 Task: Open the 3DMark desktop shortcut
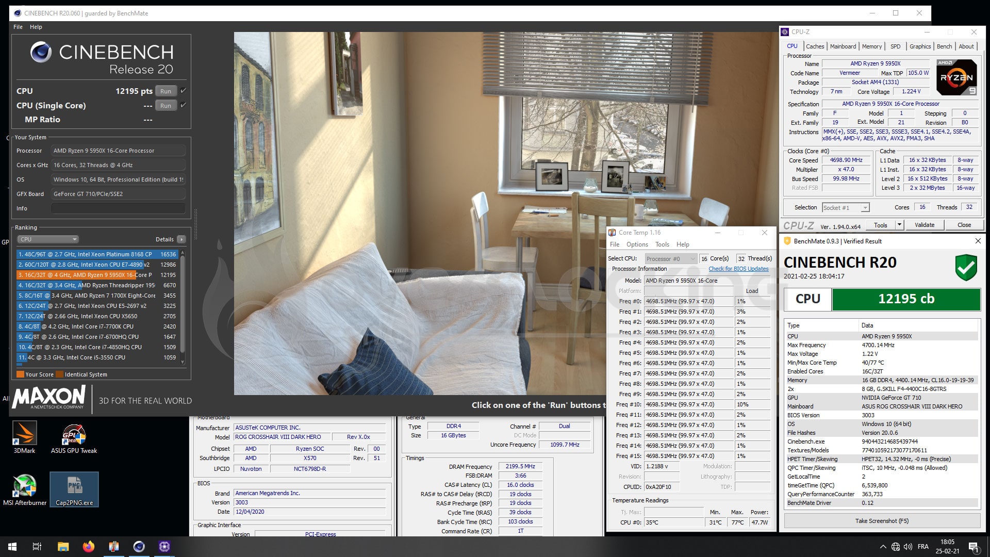(24, 437)
